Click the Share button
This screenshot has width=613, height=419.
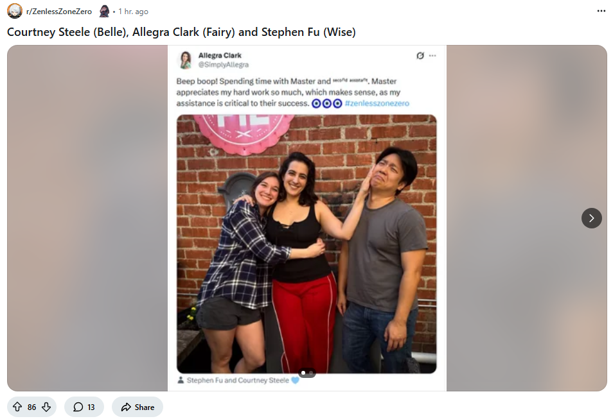[138, 407]
